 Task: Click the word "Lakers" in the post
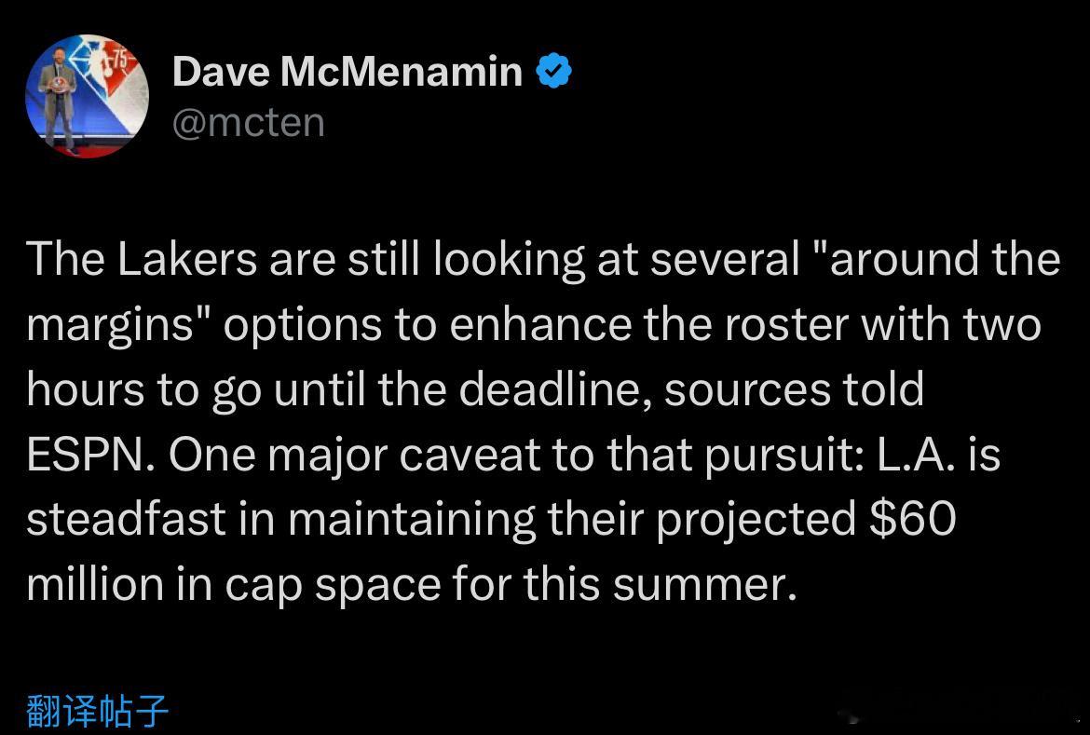[x=187, y=258]
